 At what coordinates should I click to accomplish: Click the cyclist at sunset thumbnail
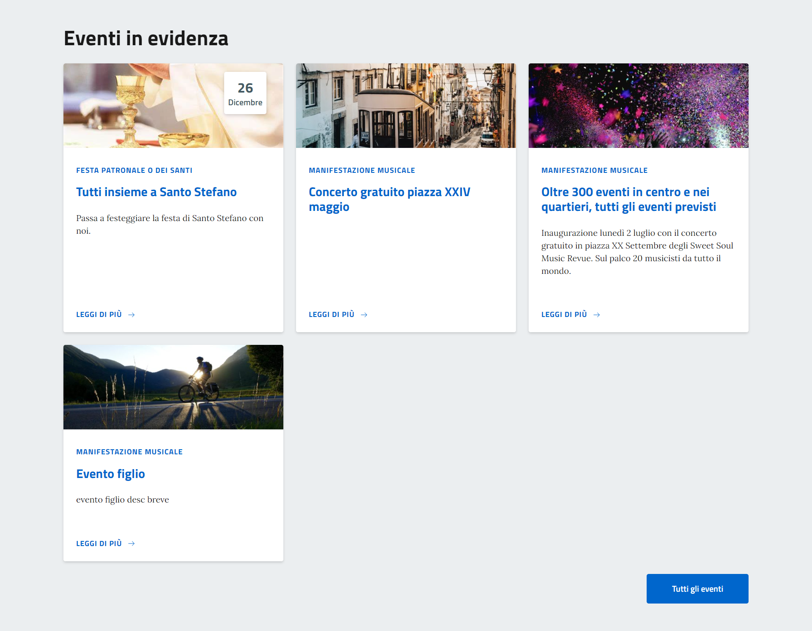[173, 387]
